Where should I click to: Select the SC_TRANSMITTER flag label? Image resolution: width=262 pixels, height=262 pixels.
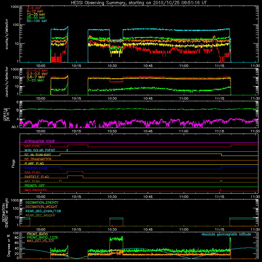tap(38, 159)
